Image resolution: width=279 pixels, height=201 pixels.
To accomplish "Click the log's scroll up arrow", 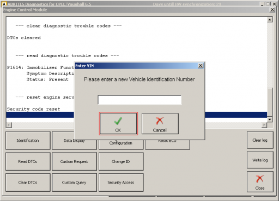I will click(x=270, y=20).
